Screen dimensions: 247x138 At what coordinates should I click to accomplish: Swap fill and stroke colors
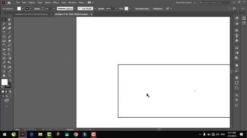click(x=10, y=80)
